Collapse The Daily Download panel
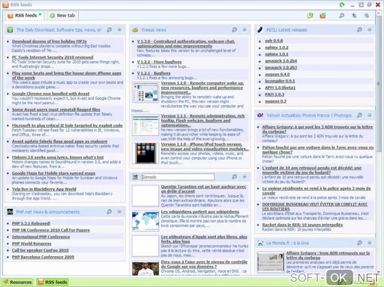This screenshot has width=384, height=287. (x=119, y=30)
